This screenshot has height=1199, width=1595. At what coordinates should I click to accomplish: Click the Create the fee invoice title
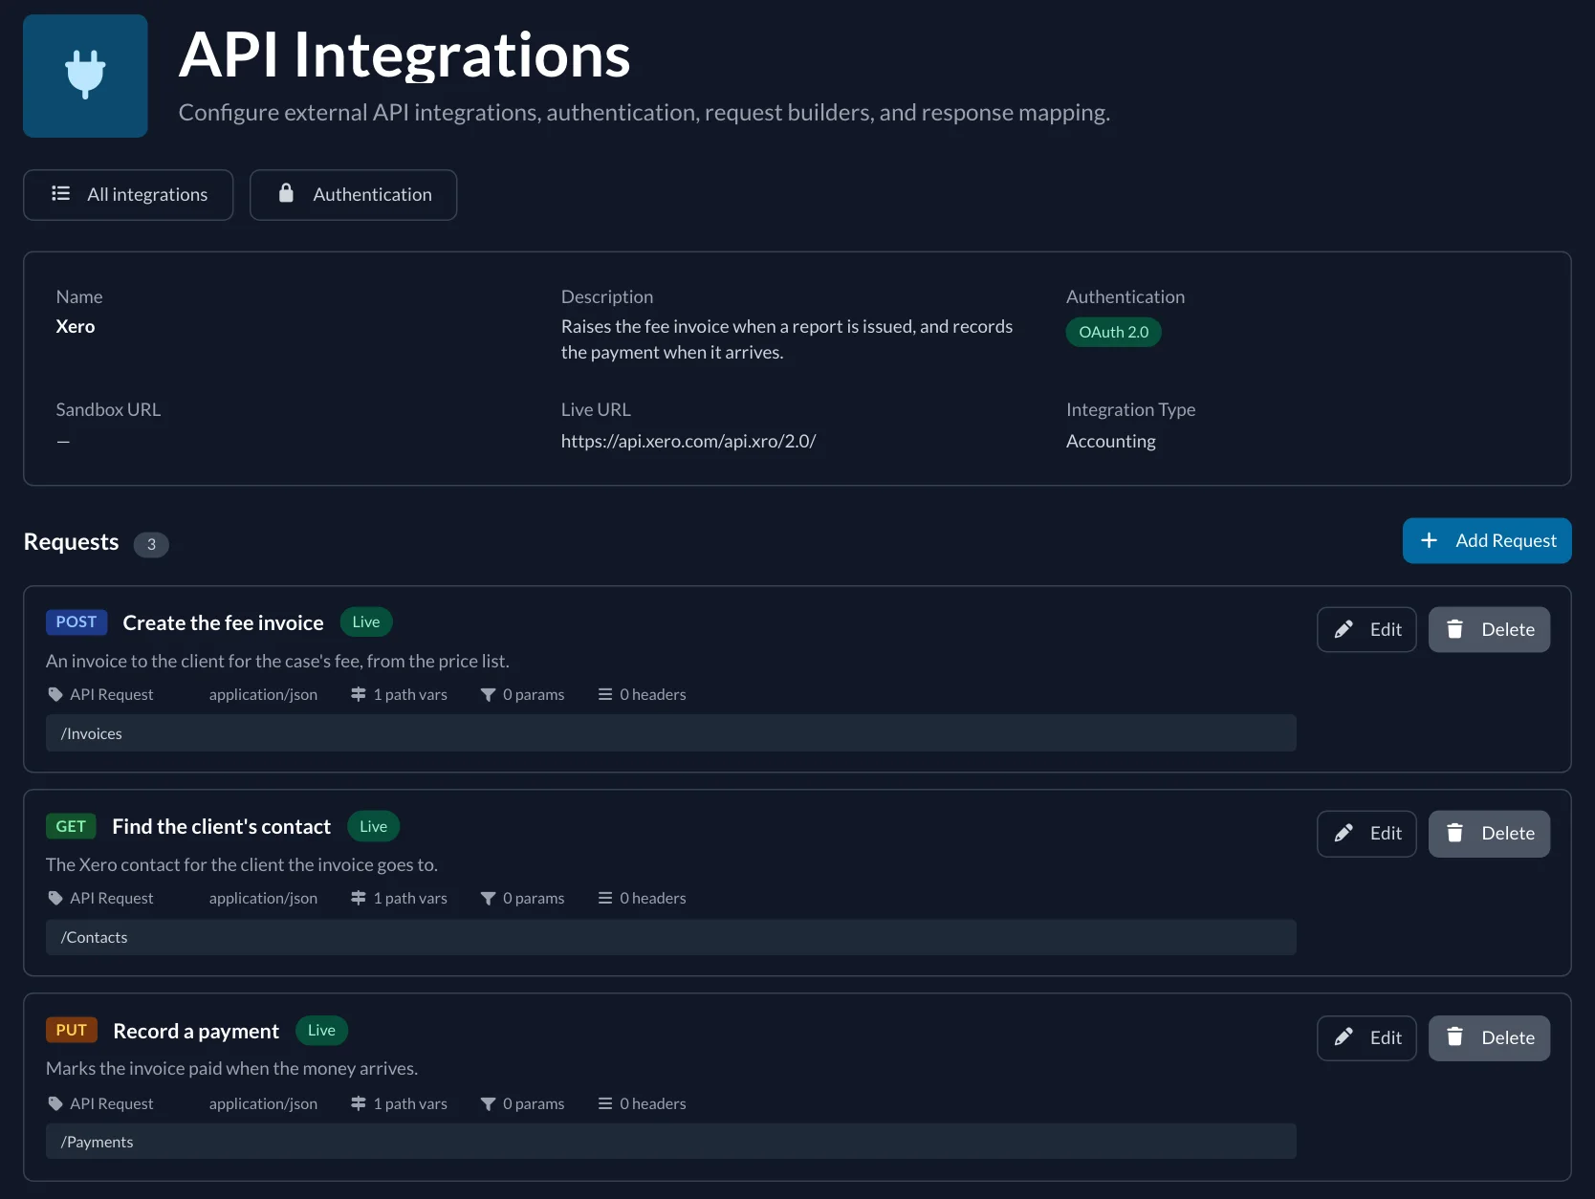click(223, 623)
